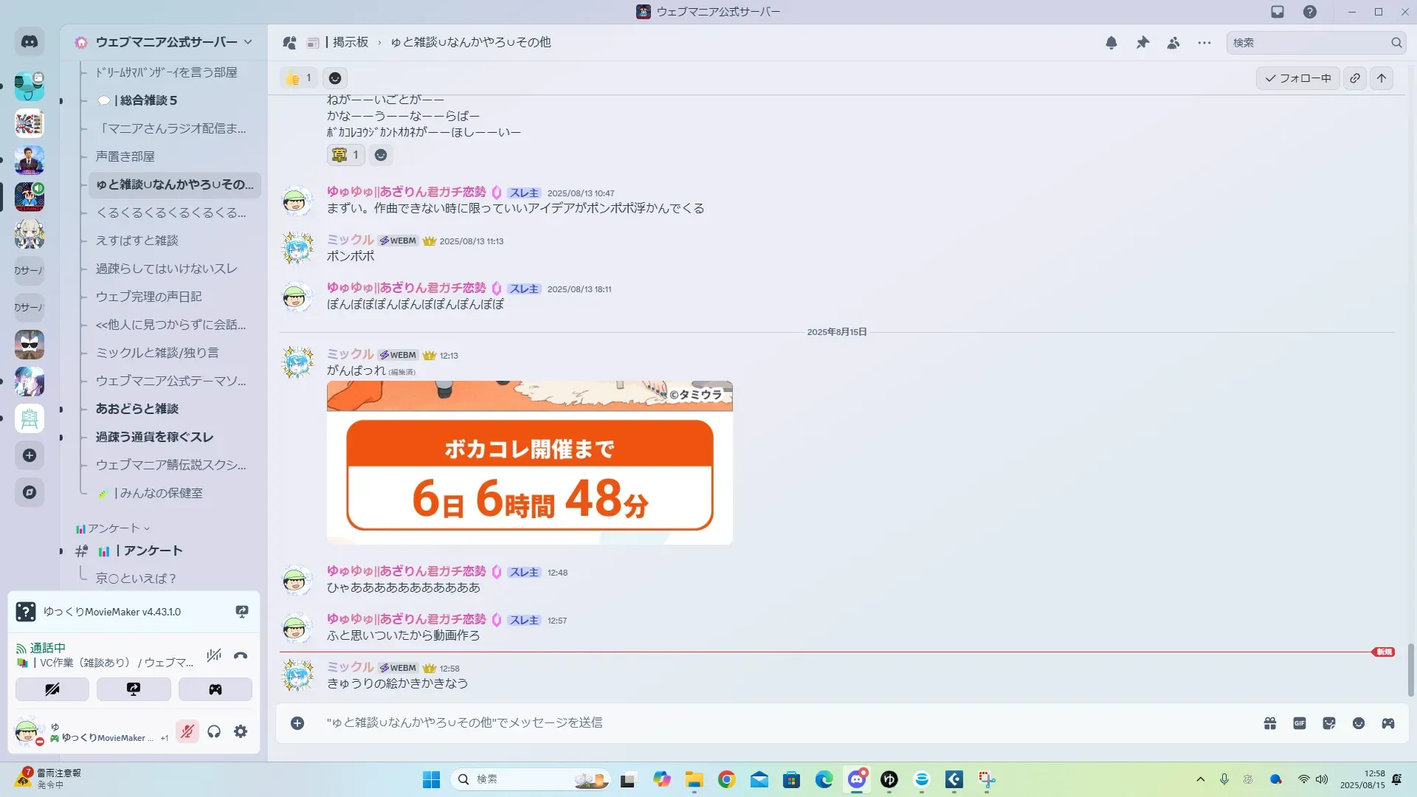This screenshot has height=797, width=1417.
Task: Show pinned messages with the pin icon
Action: click(x=1142, y=43)
